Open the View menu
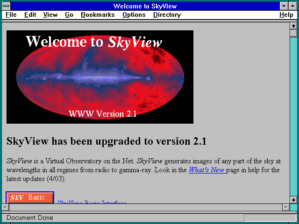Screen dimensions: 299x224 click(x=50, y=15)
